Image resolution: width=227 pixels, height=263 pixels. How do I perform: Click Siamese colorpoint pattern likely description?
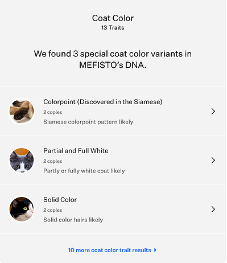click(88, 122)
